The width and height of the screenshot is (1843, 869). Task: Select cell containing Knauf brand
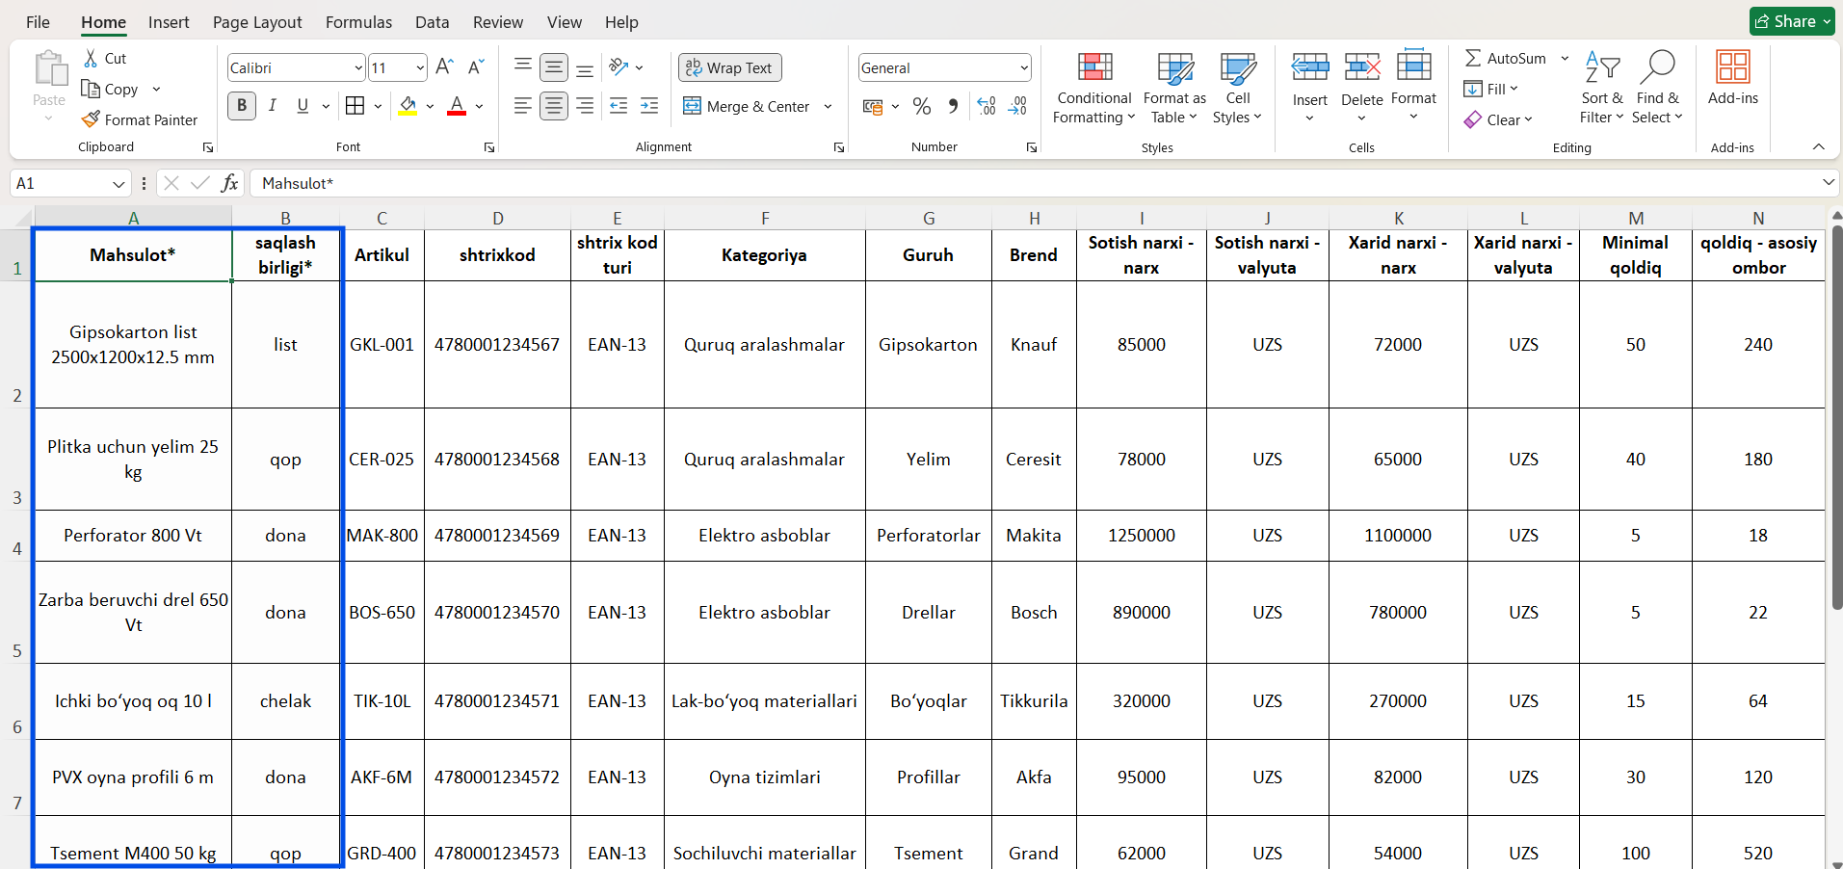tap(1033, 344)
